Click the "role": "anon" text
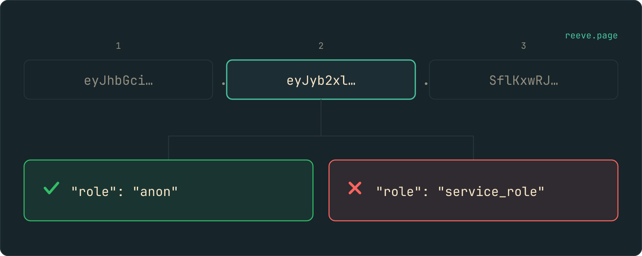Image resolution: width=642 pixels, height=256 pixels. coord(124,192)
